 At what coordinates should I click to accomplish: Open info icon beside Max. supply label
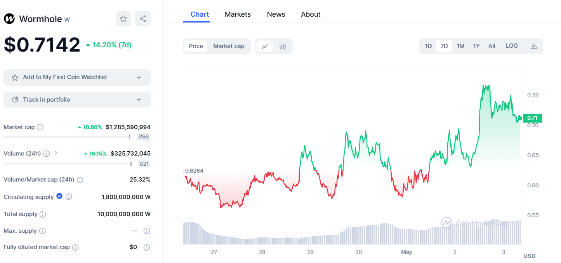(x=42, y=231)
